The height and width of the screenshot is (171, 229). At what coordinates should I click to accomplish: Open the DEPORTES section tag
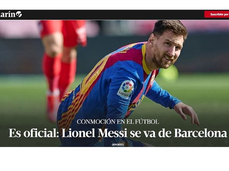(118, 145)
